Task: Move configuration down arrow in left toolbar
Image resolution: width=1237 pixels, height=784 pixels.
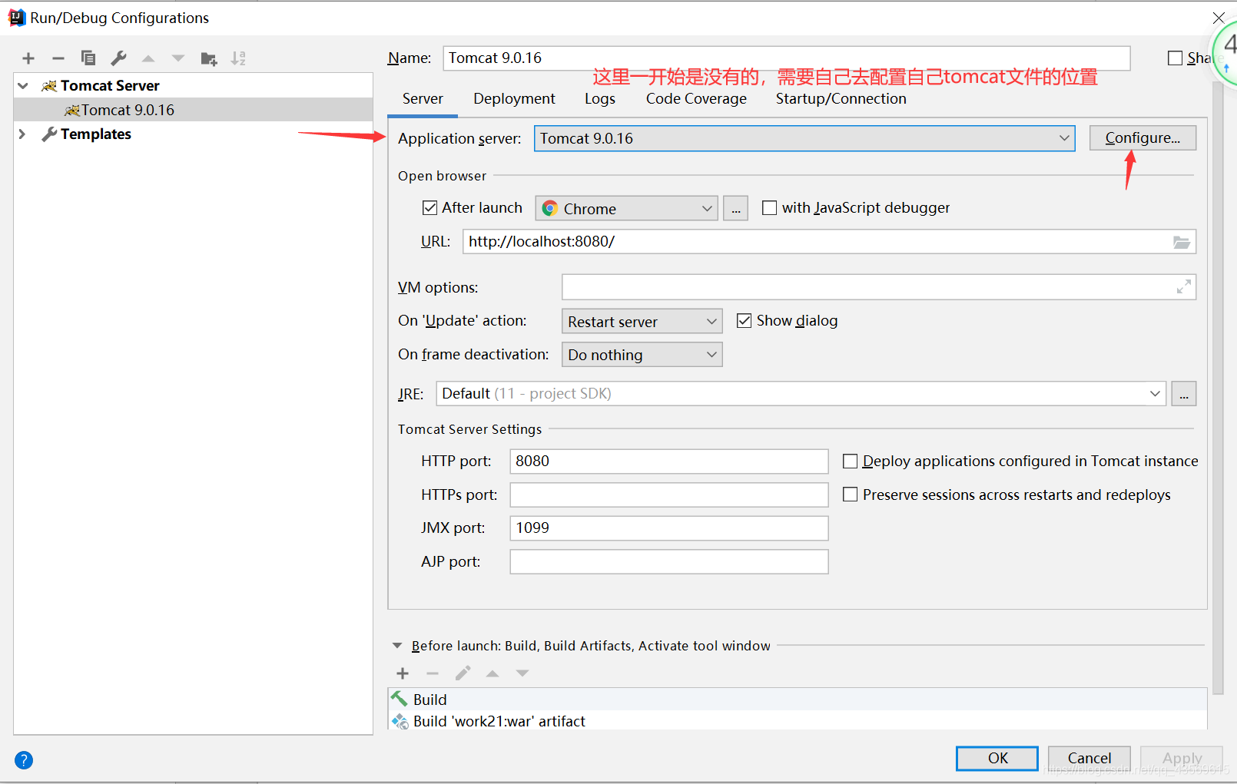Action: [178, 58]
